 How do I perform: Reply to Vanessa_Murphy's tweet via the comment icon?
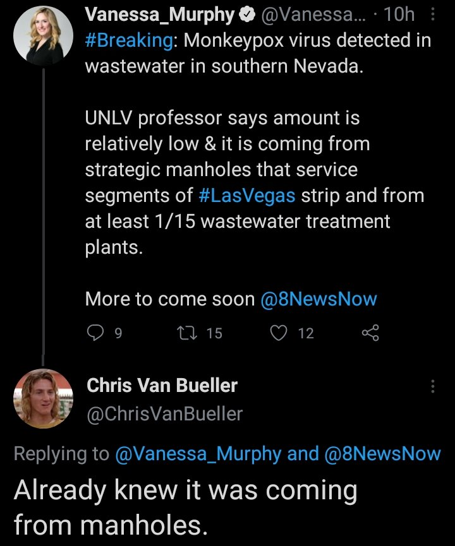(95, 332)
